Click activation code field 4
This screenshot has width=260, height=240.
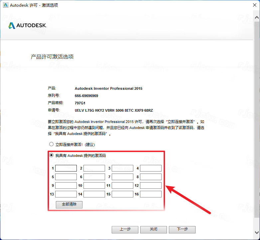pyautogui.click(x=151, y=168)
